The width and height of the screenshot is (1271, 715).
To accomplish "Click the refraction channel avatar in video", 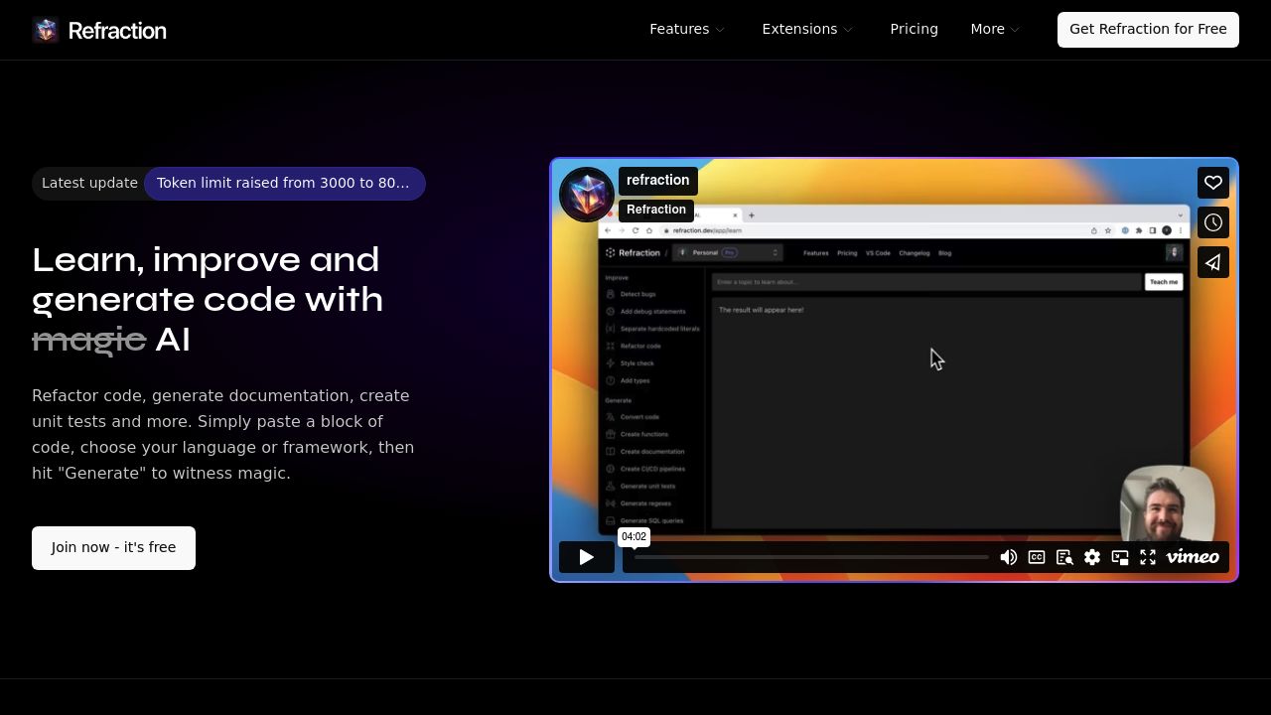I will pos(587,194).
